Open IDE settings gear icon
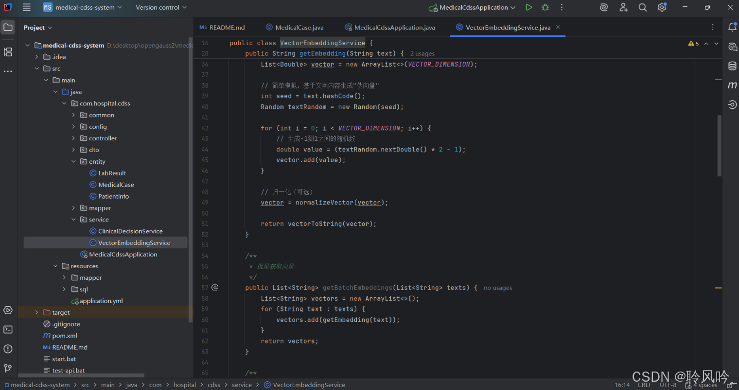The image size is (739, 390). click(662, 7)
